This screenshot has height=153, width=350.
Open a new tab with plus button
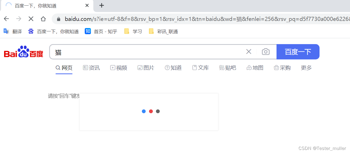(x=102, y=5)
